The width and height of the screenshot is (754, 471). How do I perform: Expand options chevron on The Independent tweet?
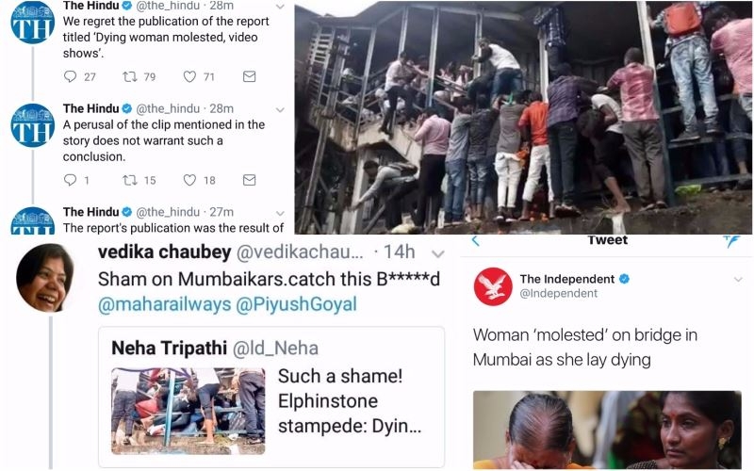(x=738, y=279)
